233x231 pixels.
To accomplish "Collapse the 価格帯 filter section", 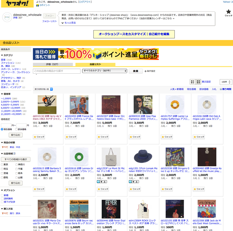I will tap(6, 94).
